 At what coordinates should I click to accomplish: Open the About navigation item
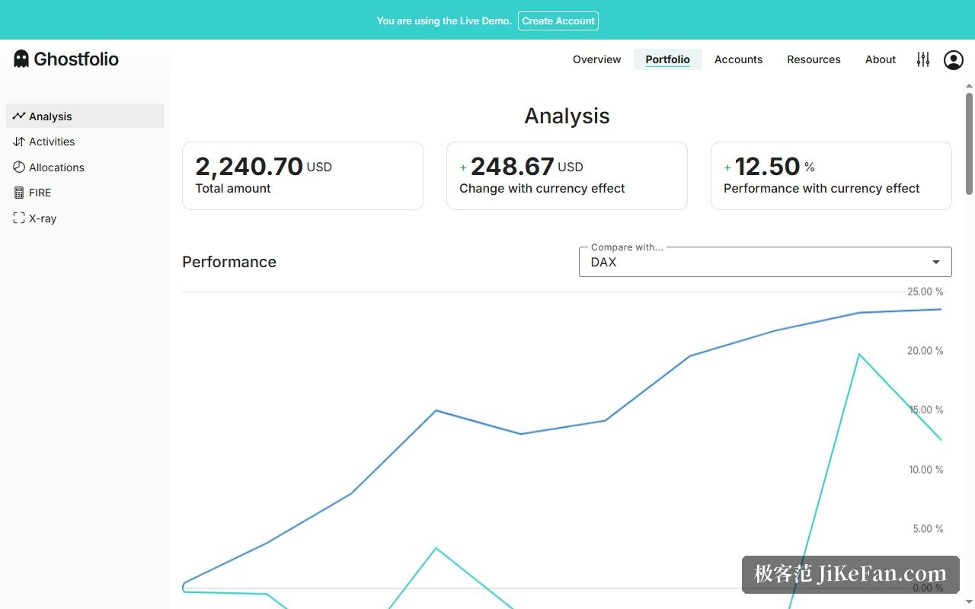[x=881, y=59]
